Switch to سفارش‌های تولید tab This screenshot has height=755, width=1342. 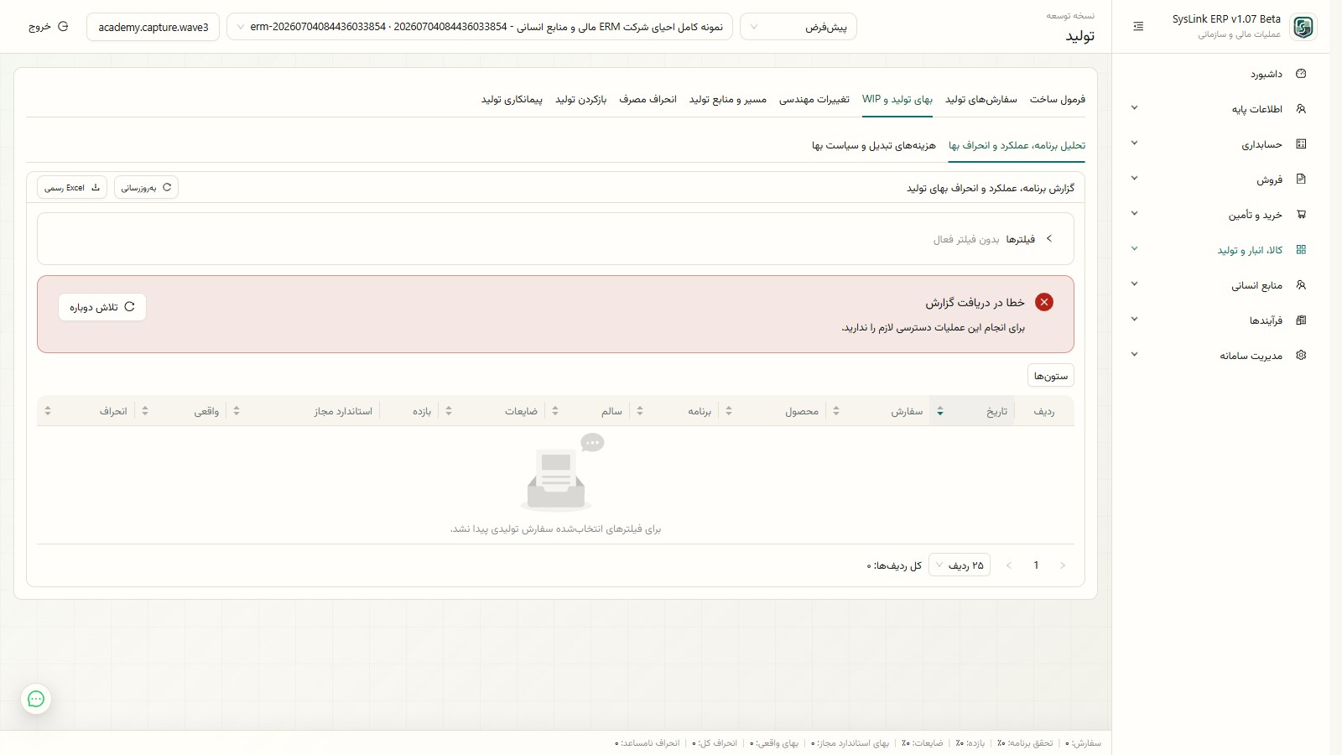coord(981,99)
